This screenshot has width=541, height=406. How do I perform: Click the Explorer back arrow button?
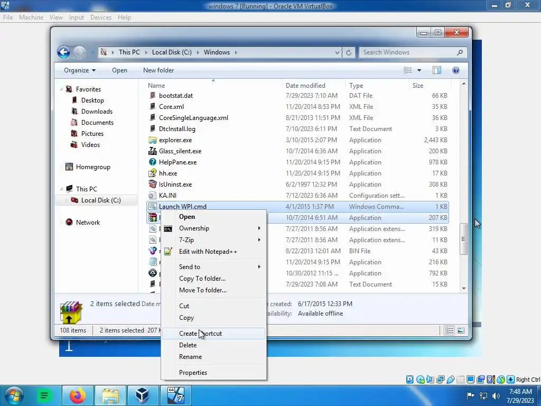(63, 52)
